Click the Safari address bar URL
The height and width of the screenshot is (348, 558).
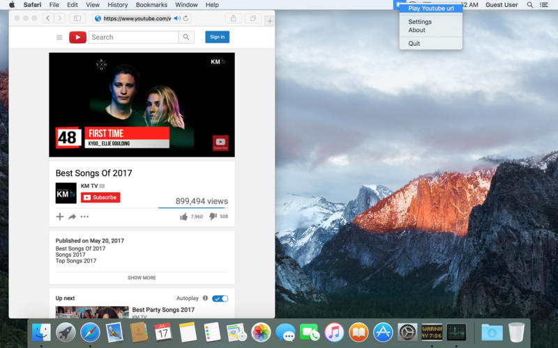137,19
